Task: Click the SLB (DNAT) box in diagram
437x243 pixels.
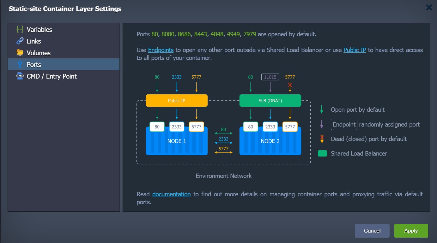Action: point(270,101)
